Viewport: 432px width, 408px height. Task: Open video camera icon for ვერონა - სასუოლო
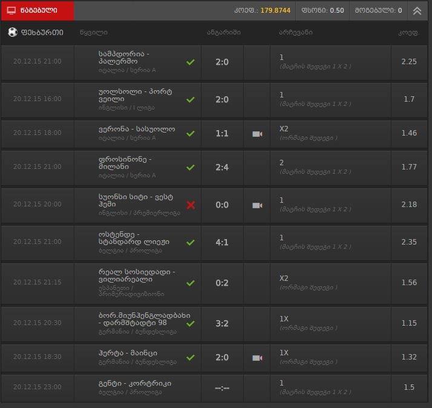(257, 134)
